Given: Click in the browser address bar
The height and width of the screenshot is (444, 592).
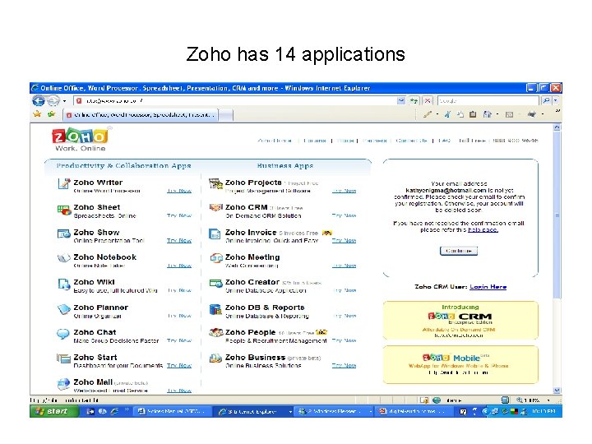Looking at the screenshot, I should coord(236,101).
